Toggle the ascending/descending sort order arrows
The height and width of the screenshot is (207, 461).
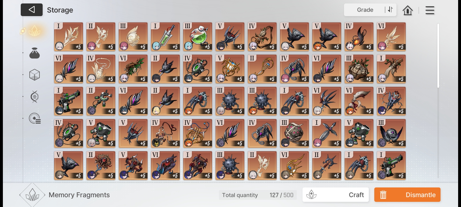[390, 9]
